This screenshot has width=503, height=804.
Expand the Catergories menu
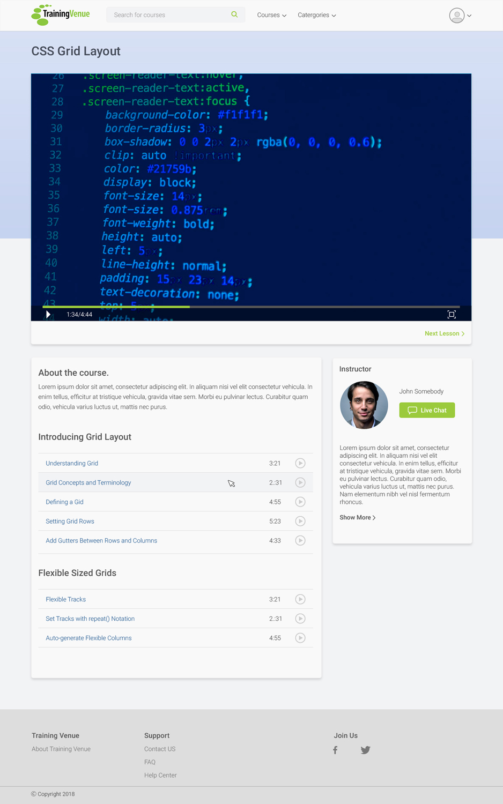pyautogui.click(x=316, y=15)
